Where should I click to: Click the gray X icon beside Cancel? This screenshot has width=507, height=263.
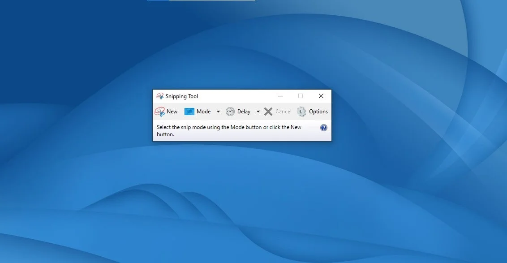point(268,111)
